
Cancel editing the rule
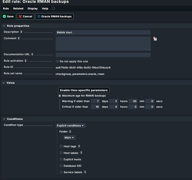pos(26,17)
